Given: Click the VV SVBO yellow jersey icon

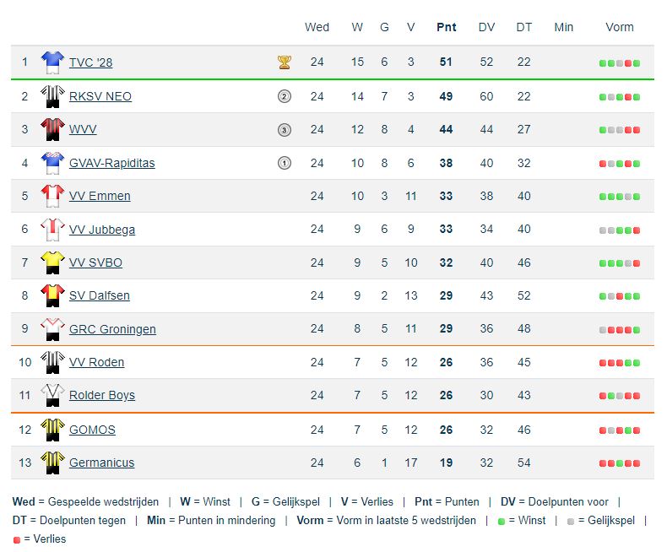Looking at the screenshot, I should (52, 262).
